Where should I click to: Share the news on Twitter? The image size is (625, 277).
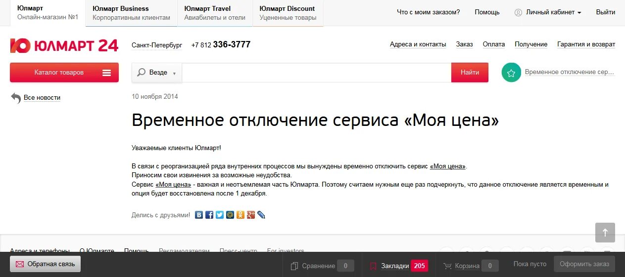click(220, 215)
